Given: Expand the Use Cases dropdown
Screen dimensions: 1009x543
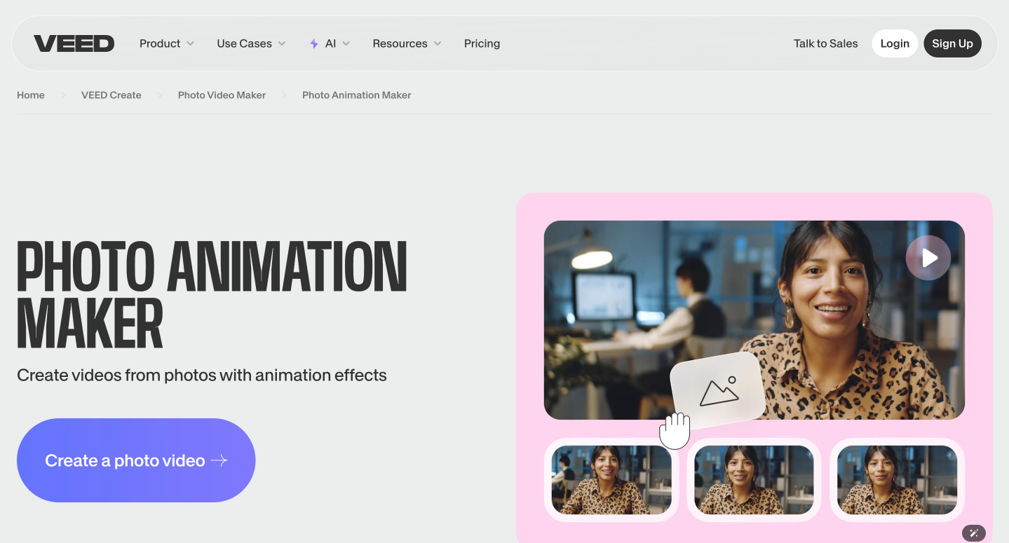Looking at the screenshot, I should click(251, 43).
